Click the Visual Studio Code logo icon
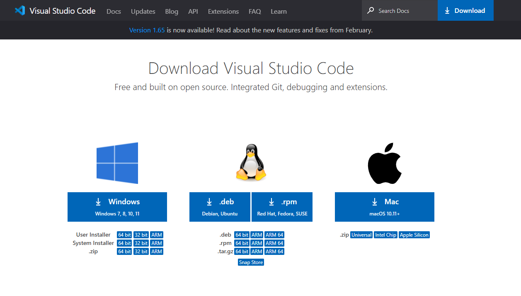Viewport: 521px width, 296px height. pyautogui.click(x=20, y=11)
